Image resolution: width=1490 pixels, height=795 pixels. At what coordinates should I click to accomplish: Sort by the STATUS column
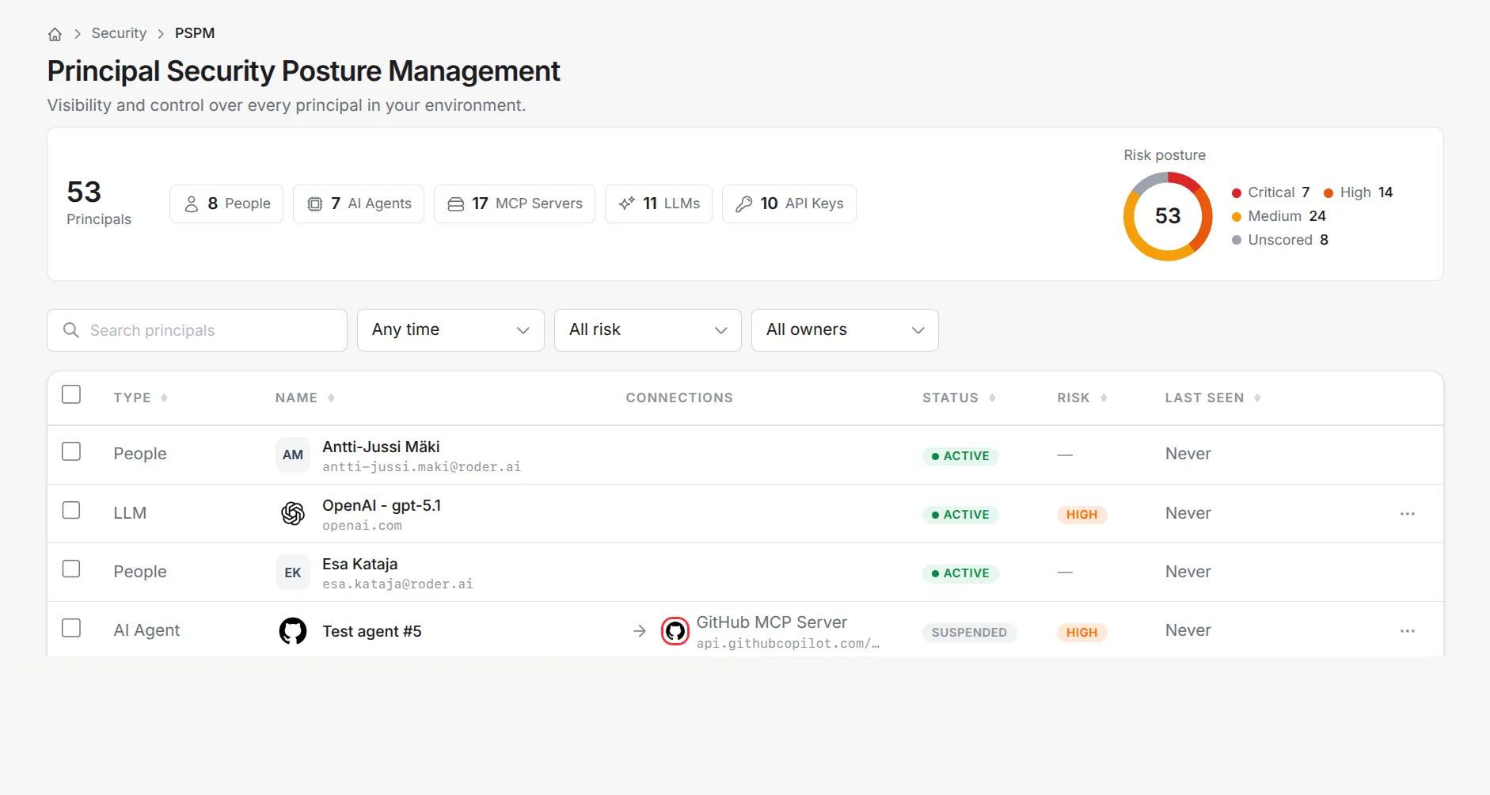(x=959, y=398)
